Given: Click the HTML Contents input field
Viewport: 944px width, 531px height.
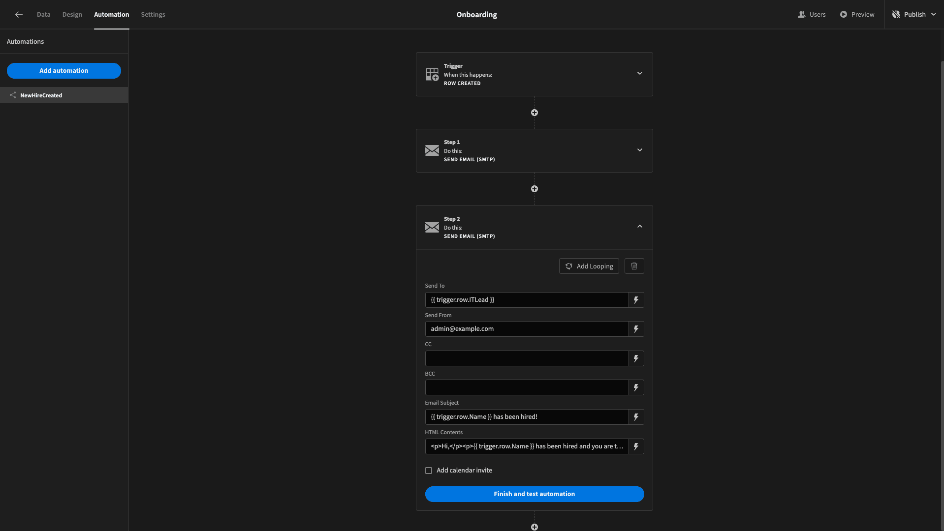Looking at the screenshot, I should pos(527,446).
